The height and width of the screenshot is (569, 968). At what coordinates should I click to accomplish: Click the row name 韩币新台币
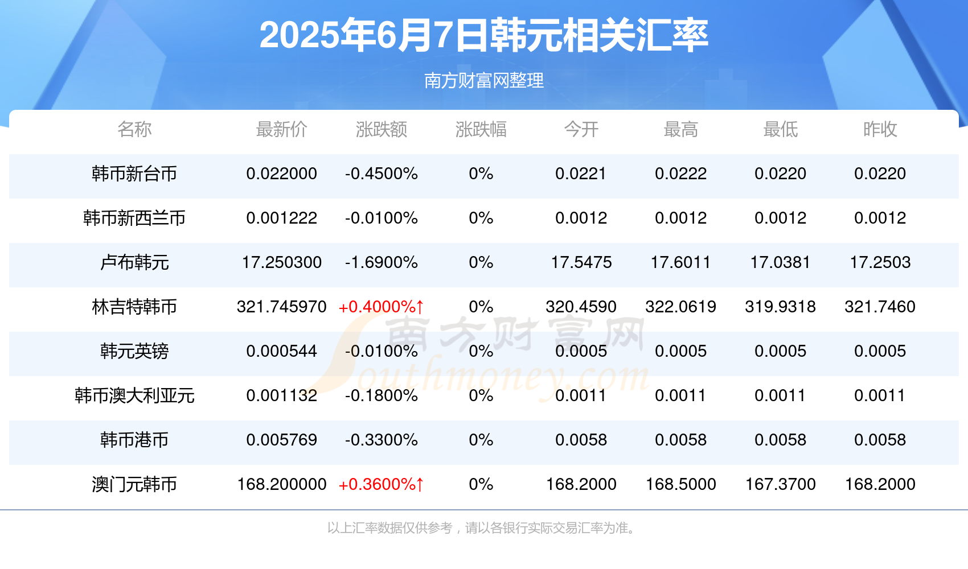134,174
